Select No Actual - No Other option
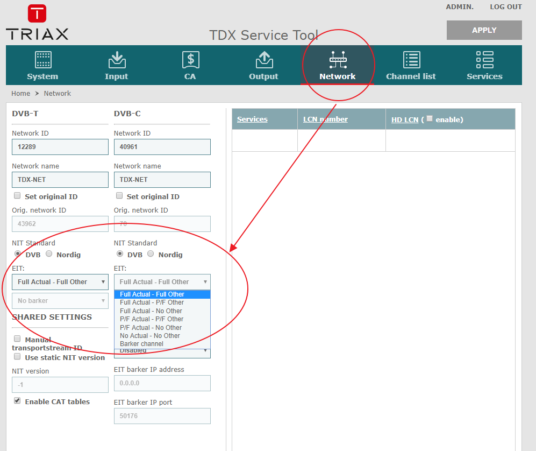The height and width of the screenshot is (451, 536). click(162, 336)
